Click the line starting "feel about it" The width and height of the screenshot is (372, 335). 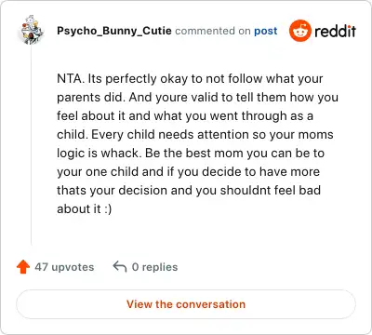click(185, 116)
